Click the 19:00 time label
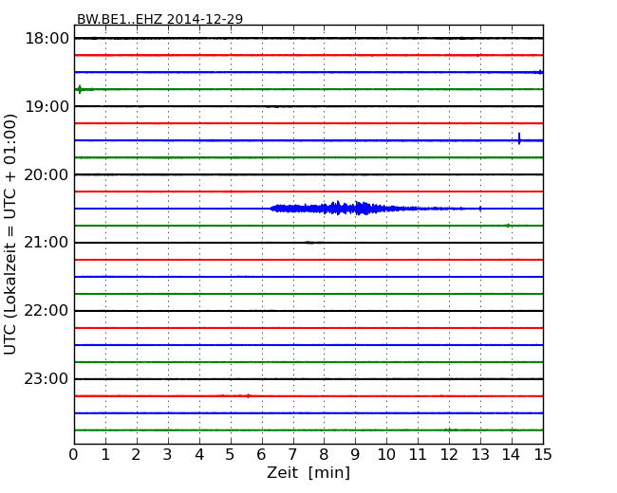The height and width of the screenshot is (493, 617). [47, 106]
